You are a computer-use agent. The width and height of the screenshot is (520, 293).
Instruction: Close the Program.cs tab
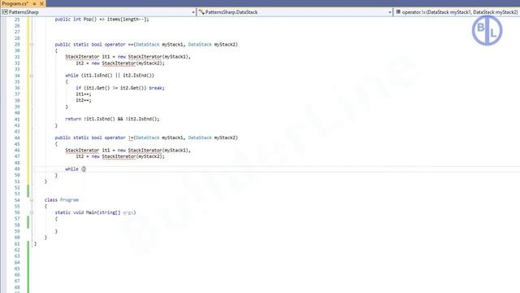(41, 3)
